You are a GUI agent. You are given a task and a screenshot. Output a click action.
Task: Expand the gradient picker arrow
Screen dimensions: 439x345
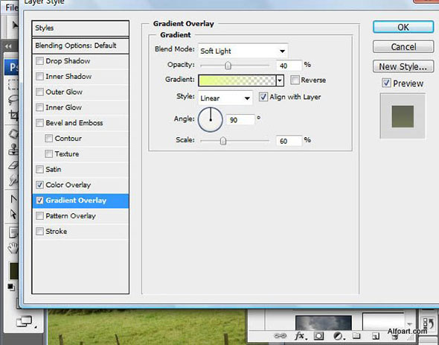(280, 80)
